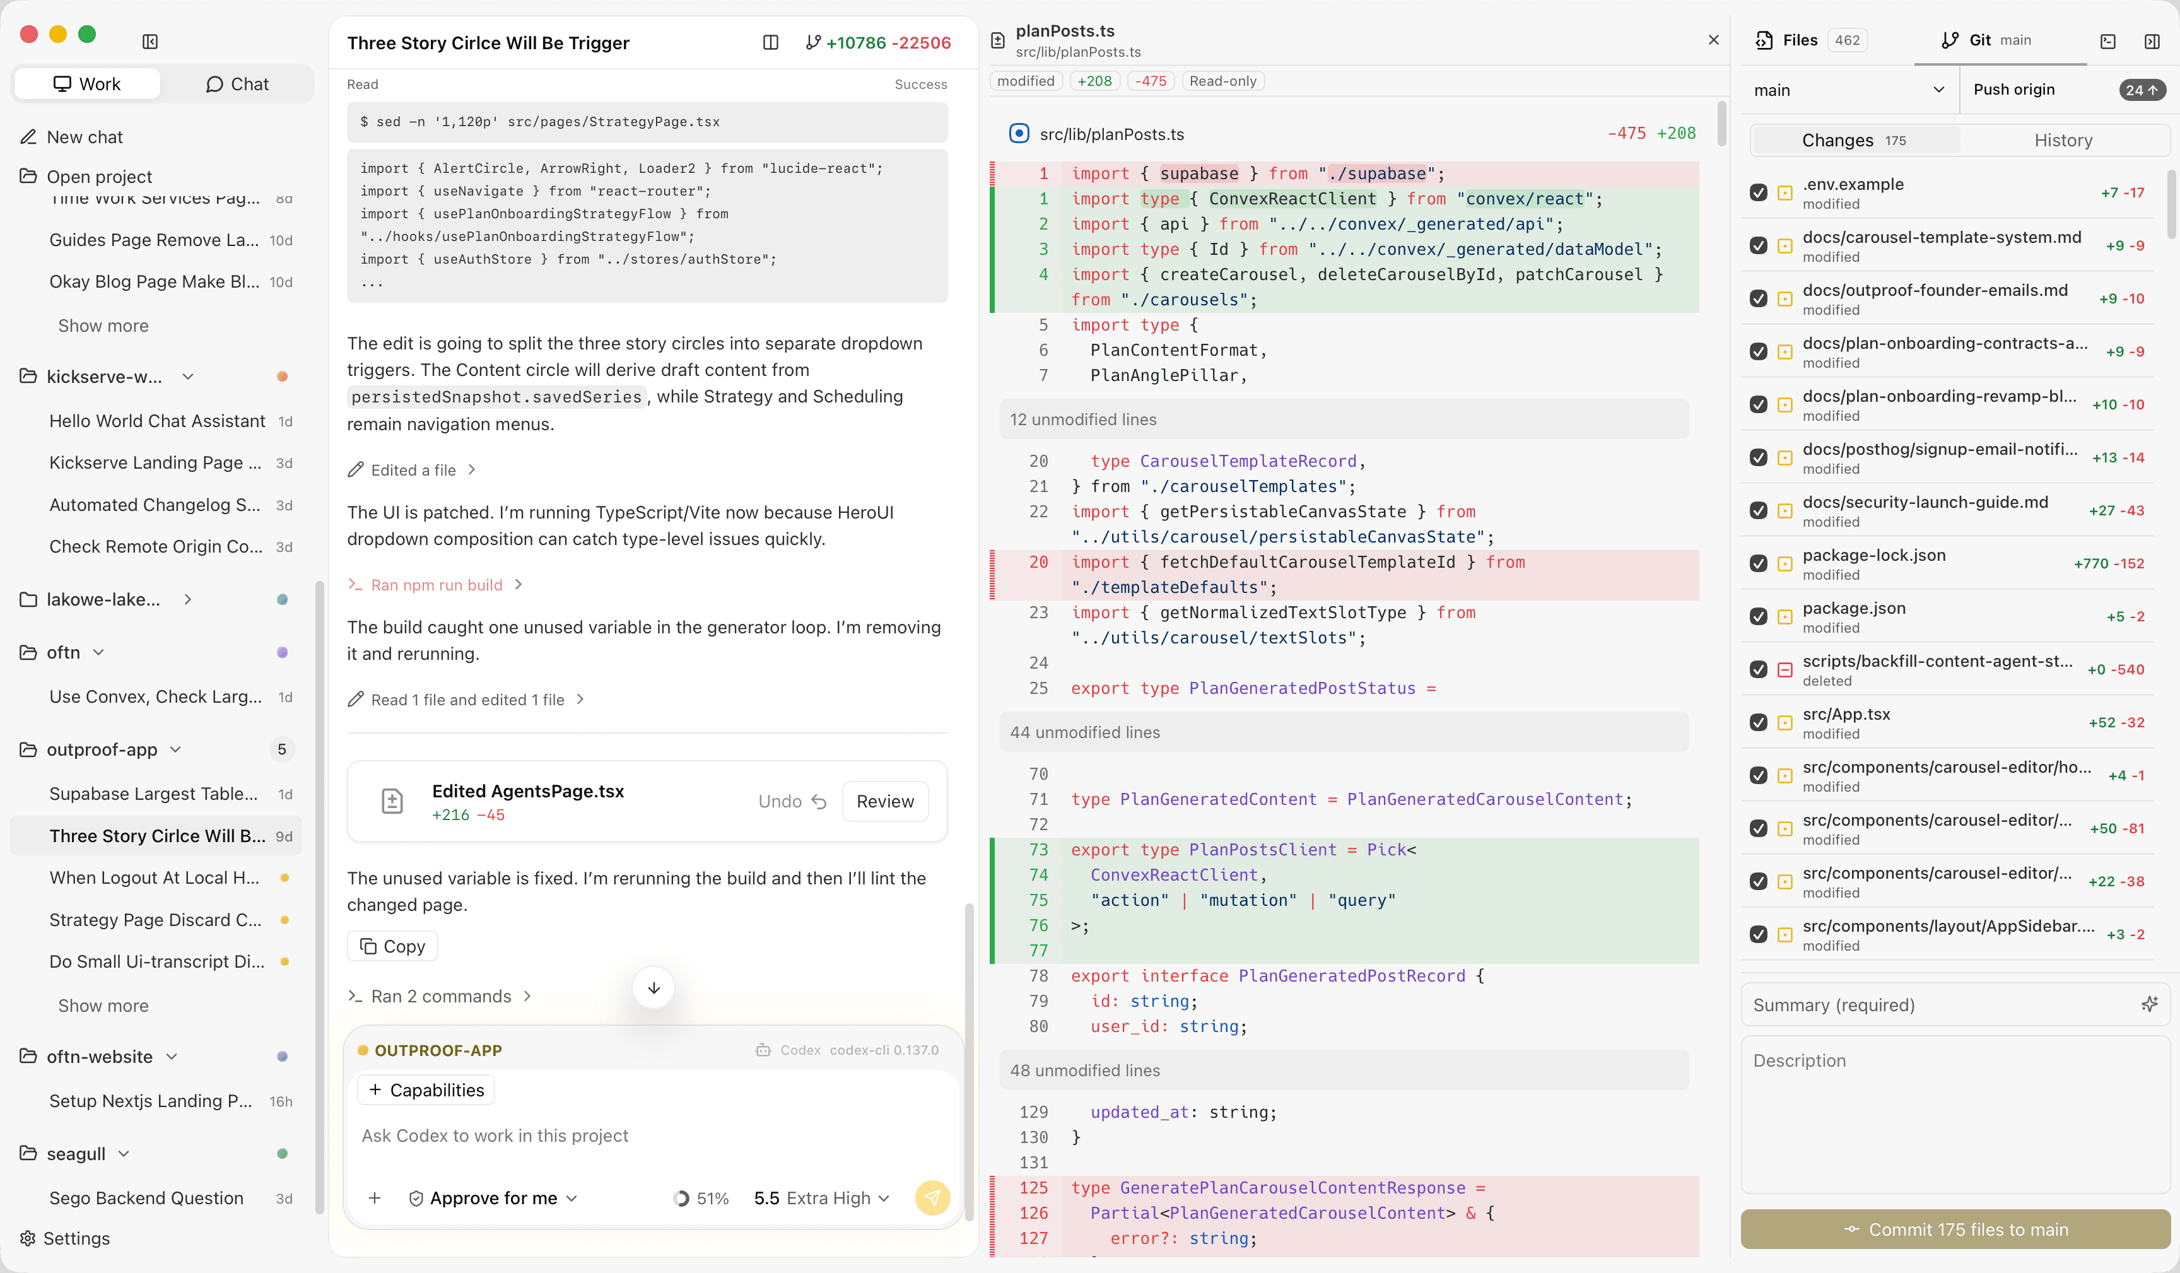Close the planPosts.ts diff panel
The image size is (2180, 1273).
click(1714, 40)
